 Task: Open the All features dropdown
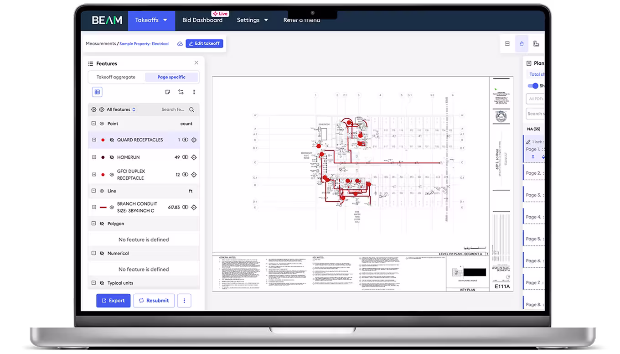pyautogui.click(x=121, y=109)
